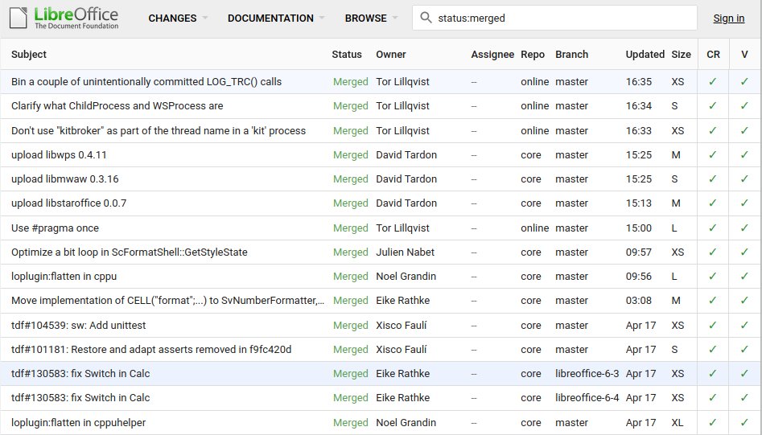Click the Sign in link
This screenshot has height=435, width=762.
click(728, 18)
